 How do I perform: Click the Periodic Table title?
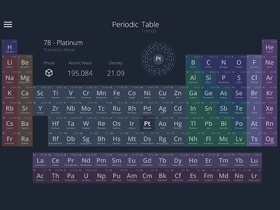coord(135,24)
